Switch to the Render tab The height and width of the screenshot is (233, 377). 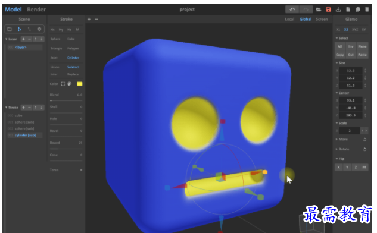[x=36, y=10]
